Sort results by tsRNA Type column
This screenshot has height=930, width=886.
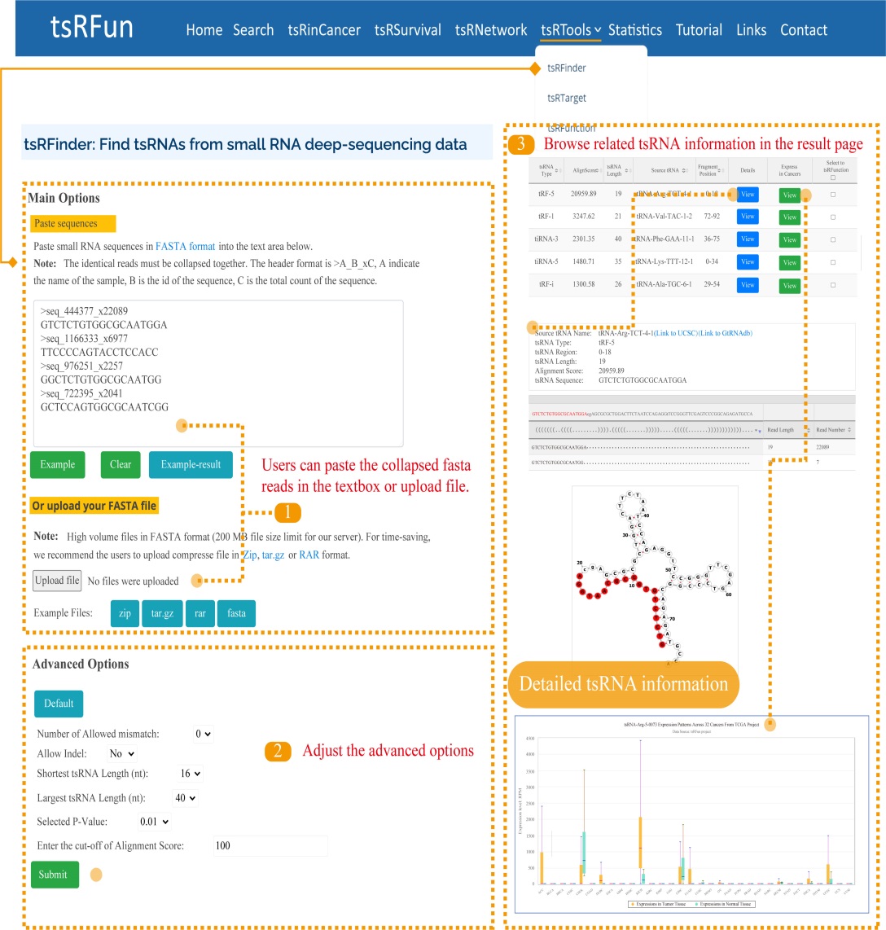click(558, 171)
